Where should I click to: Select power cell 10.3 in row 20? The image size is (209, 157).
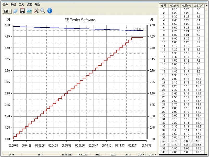[199, 79]
